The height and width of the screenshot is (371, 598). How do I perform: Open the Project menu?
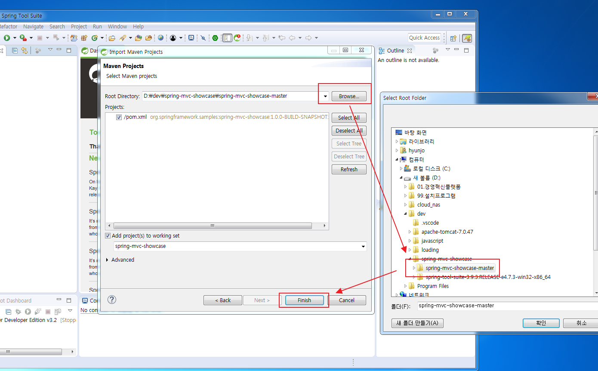click(x=79, y=27)
